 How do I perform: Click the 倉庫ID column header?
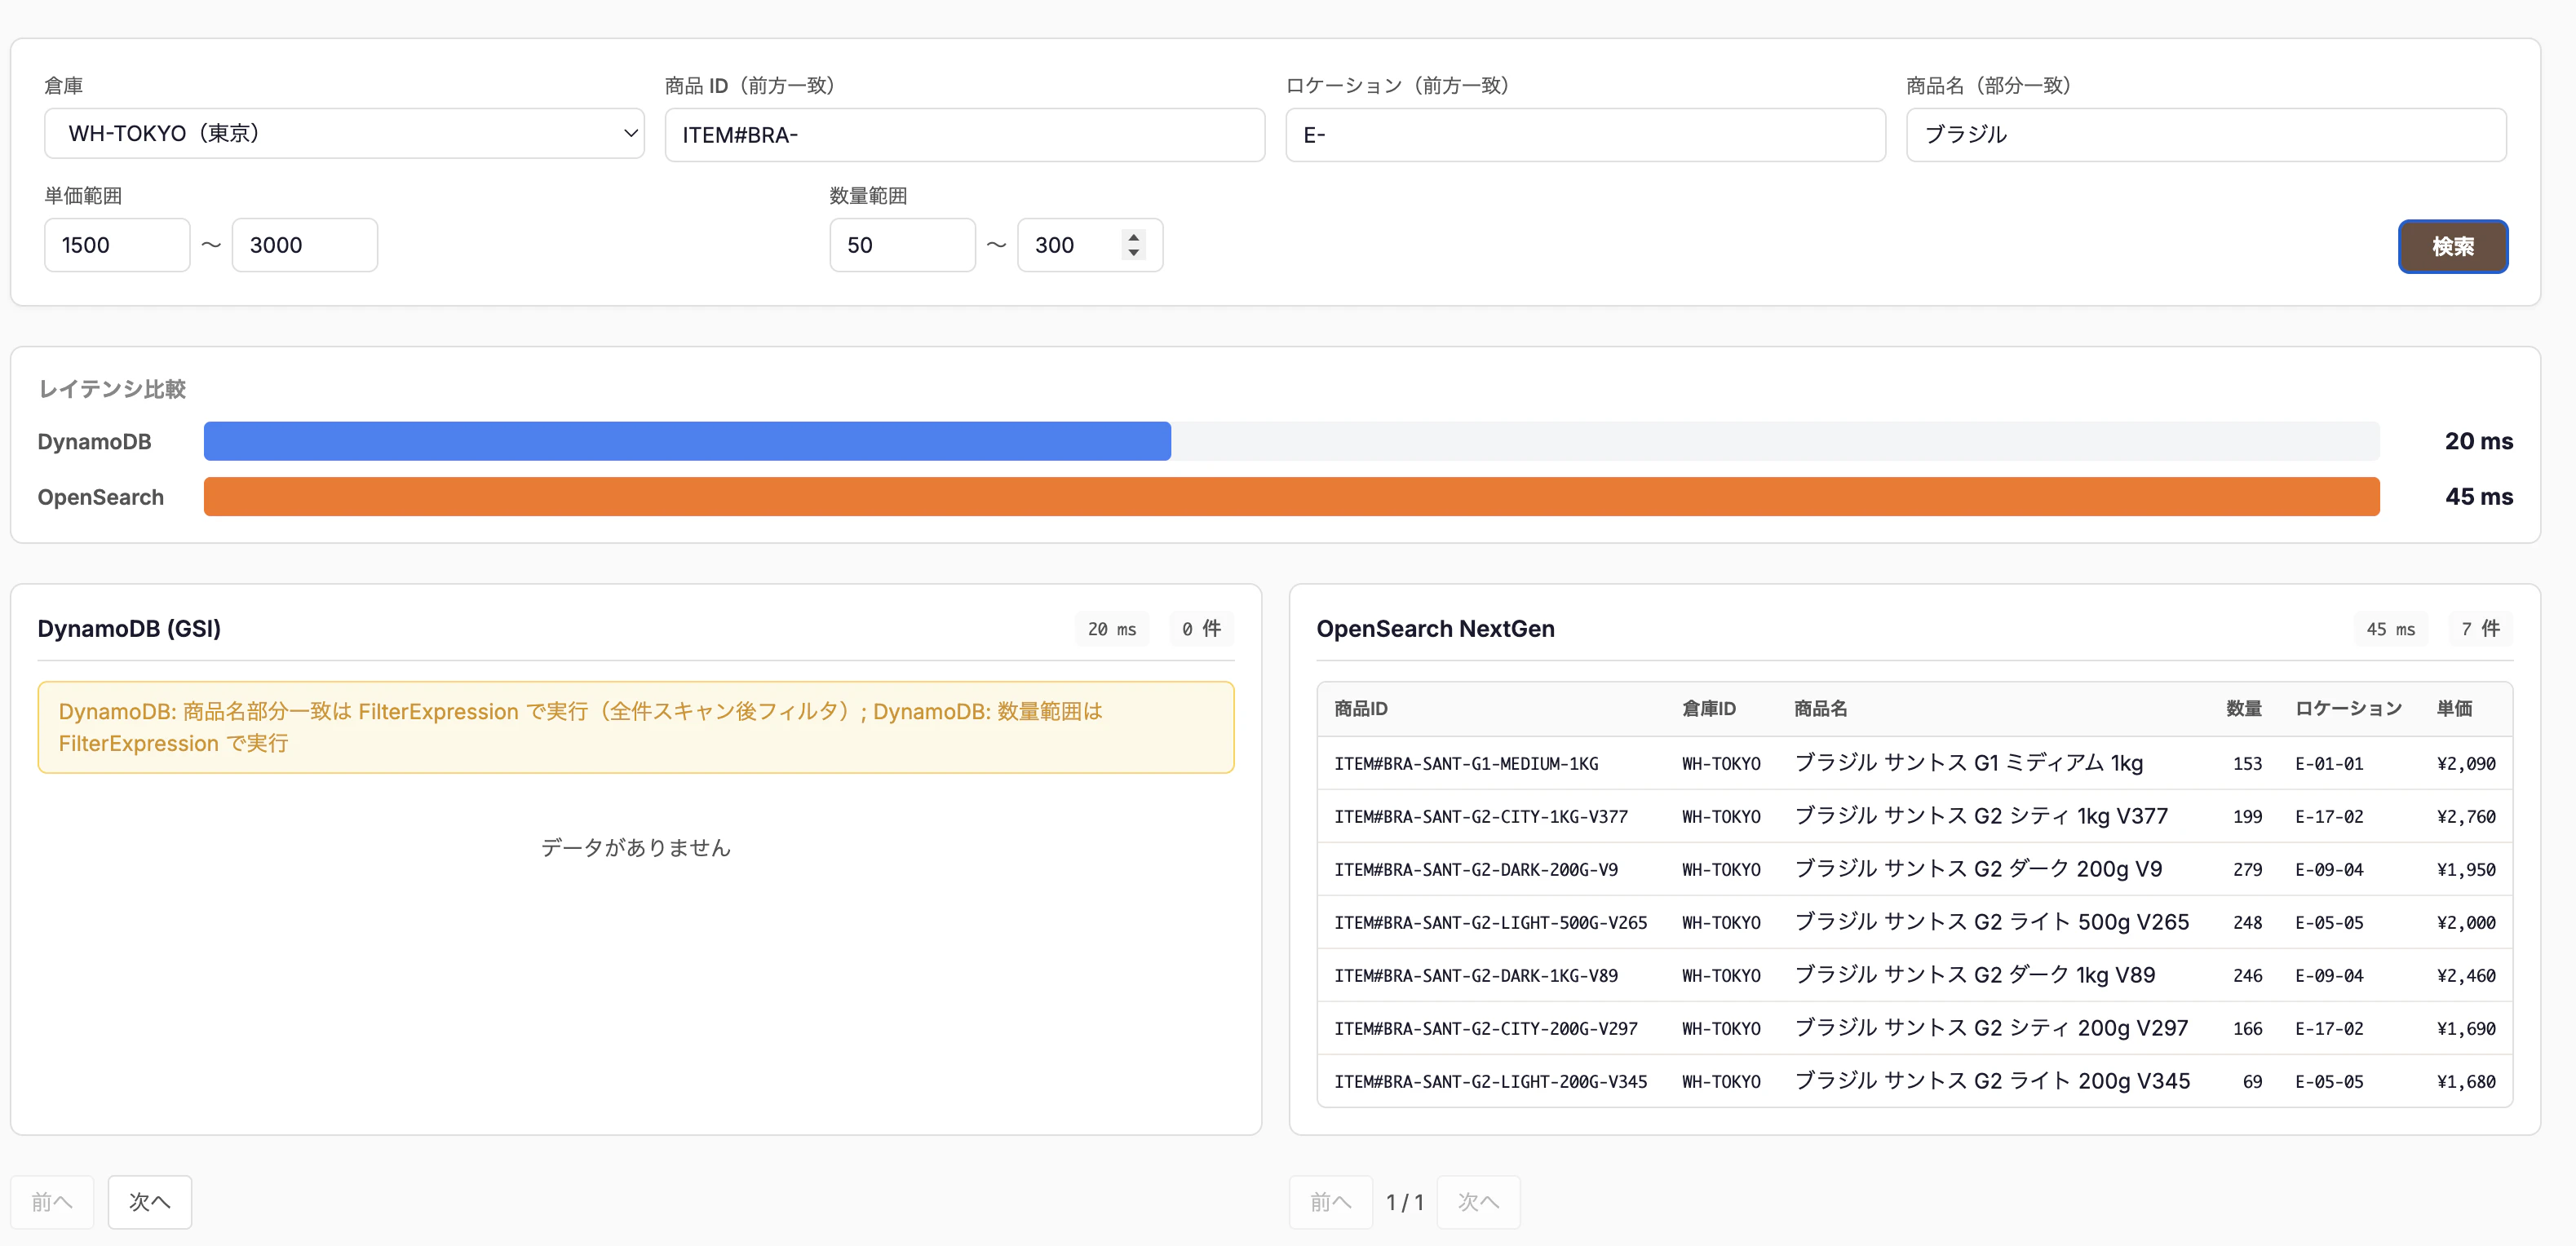click(x=1708, y=709)
